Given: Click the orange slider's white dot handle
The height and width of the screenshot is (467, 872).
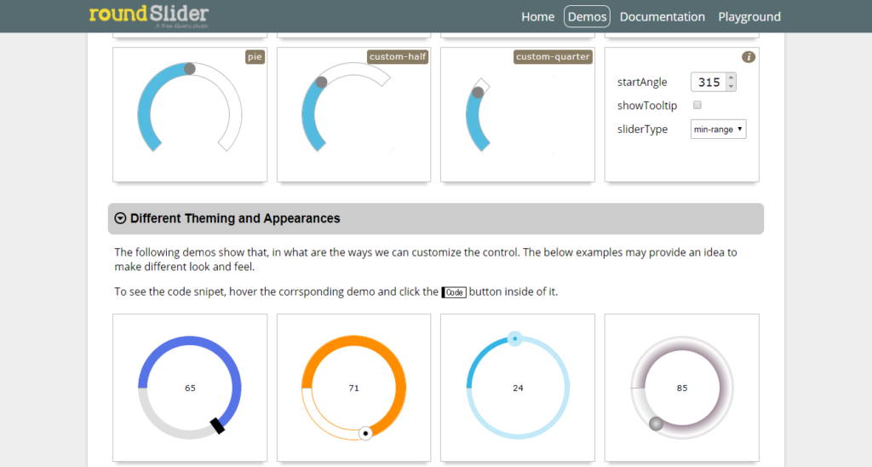Looking at the screenshot, I should coord(365,433).
